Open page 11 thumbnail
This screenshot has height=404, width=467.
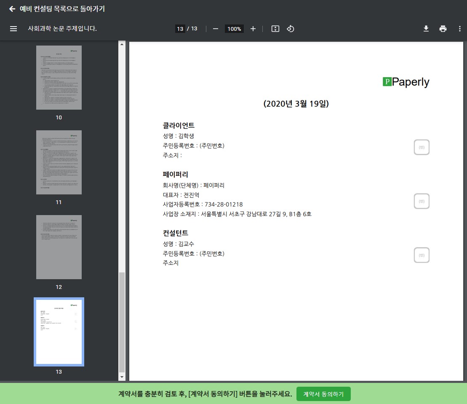tap(59, 162)
